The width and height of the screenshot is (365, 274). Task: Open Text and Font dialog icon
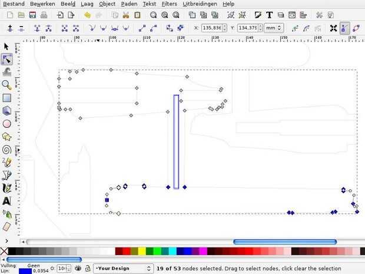tap(269, 15)
